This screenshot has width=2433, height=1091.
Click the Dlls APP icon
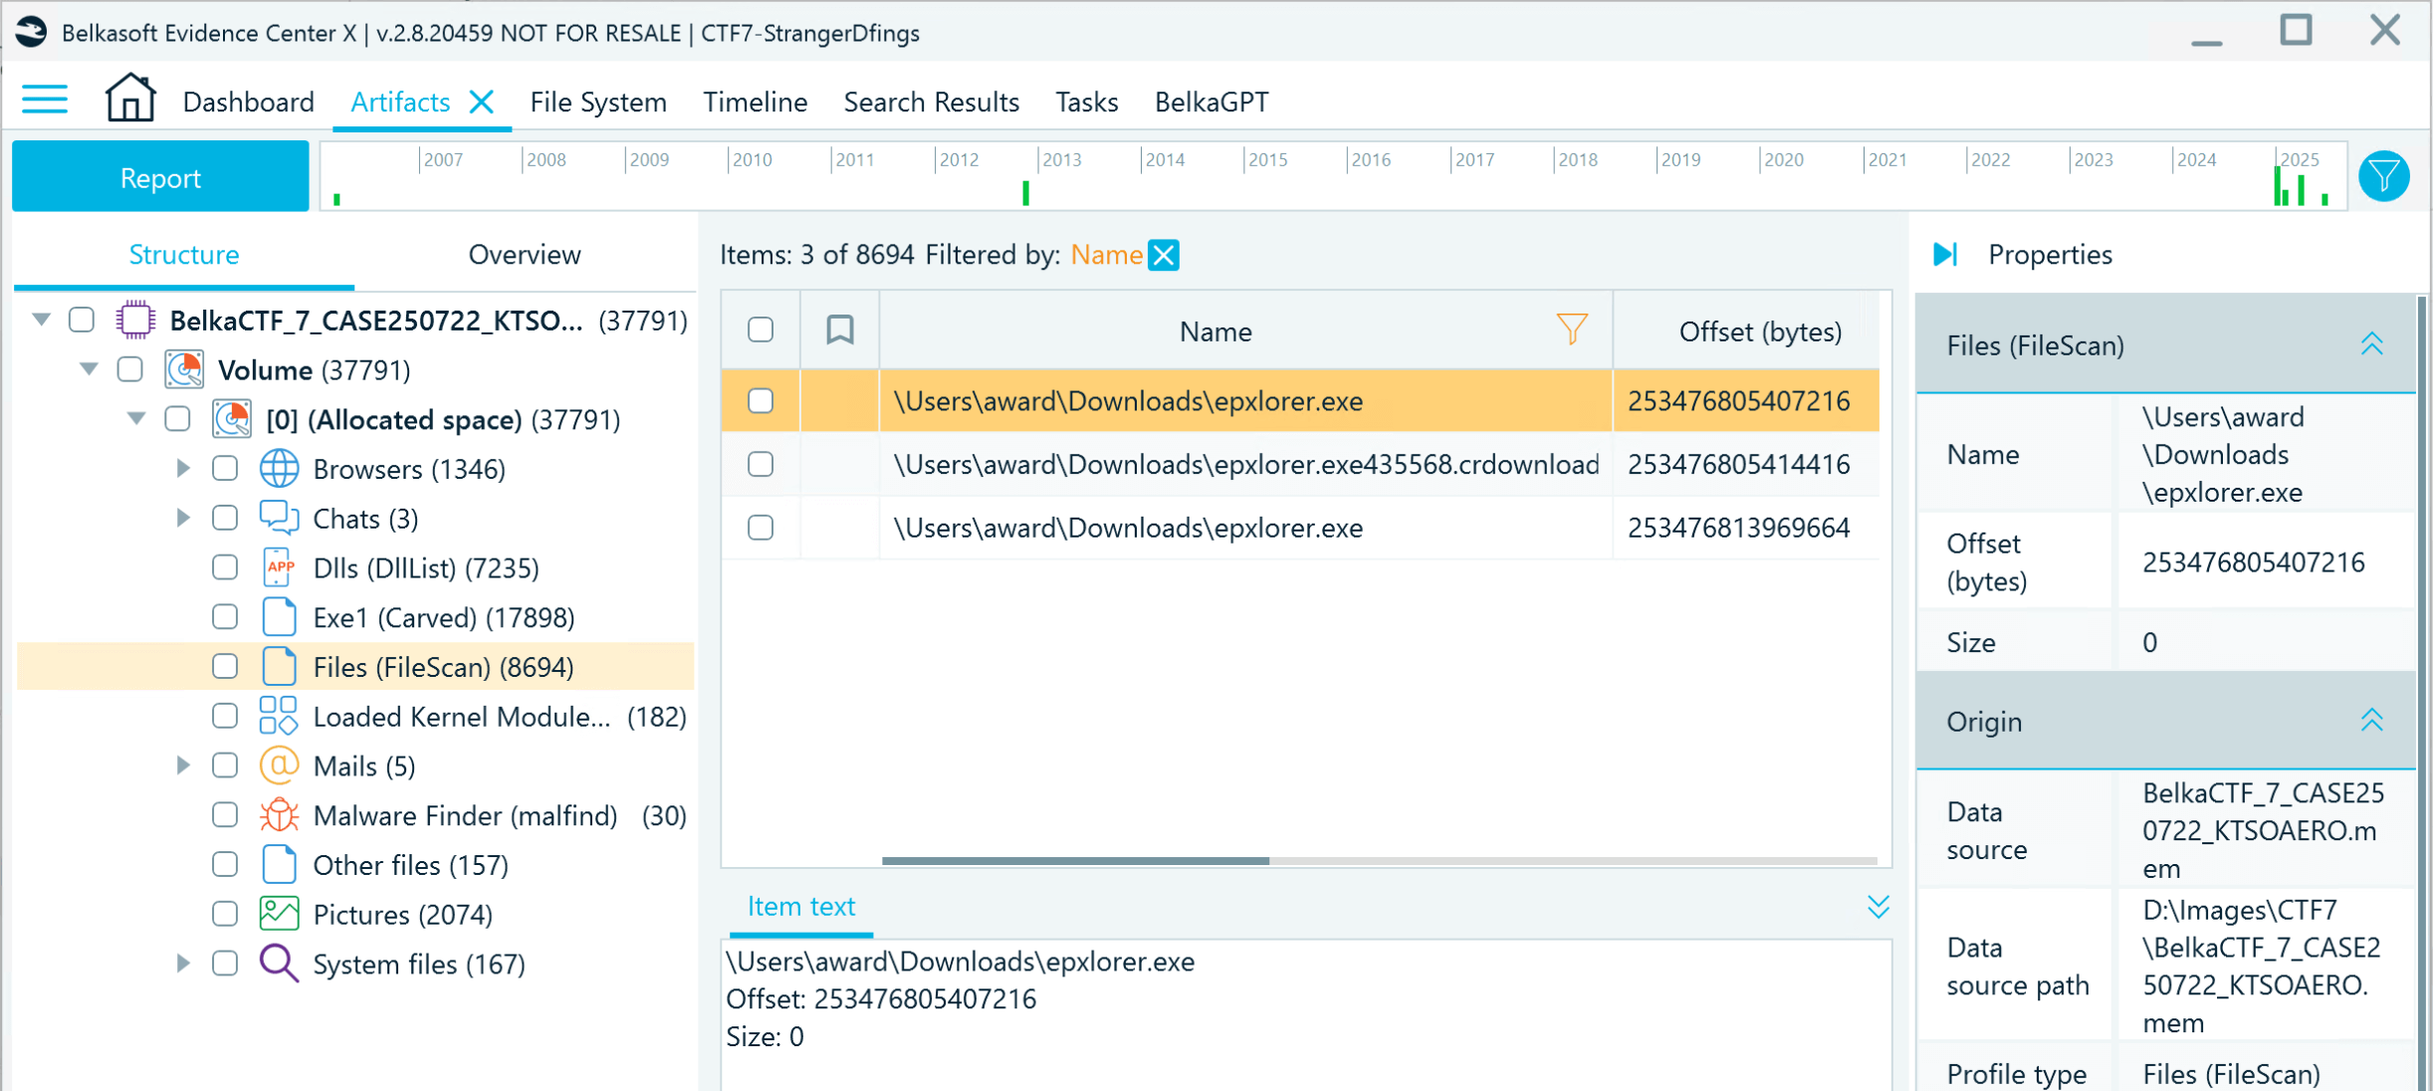280,567
